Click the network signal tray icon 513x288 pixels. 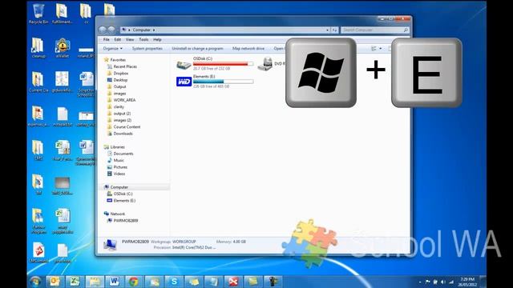pyautogui.click(x=451, y=282)
